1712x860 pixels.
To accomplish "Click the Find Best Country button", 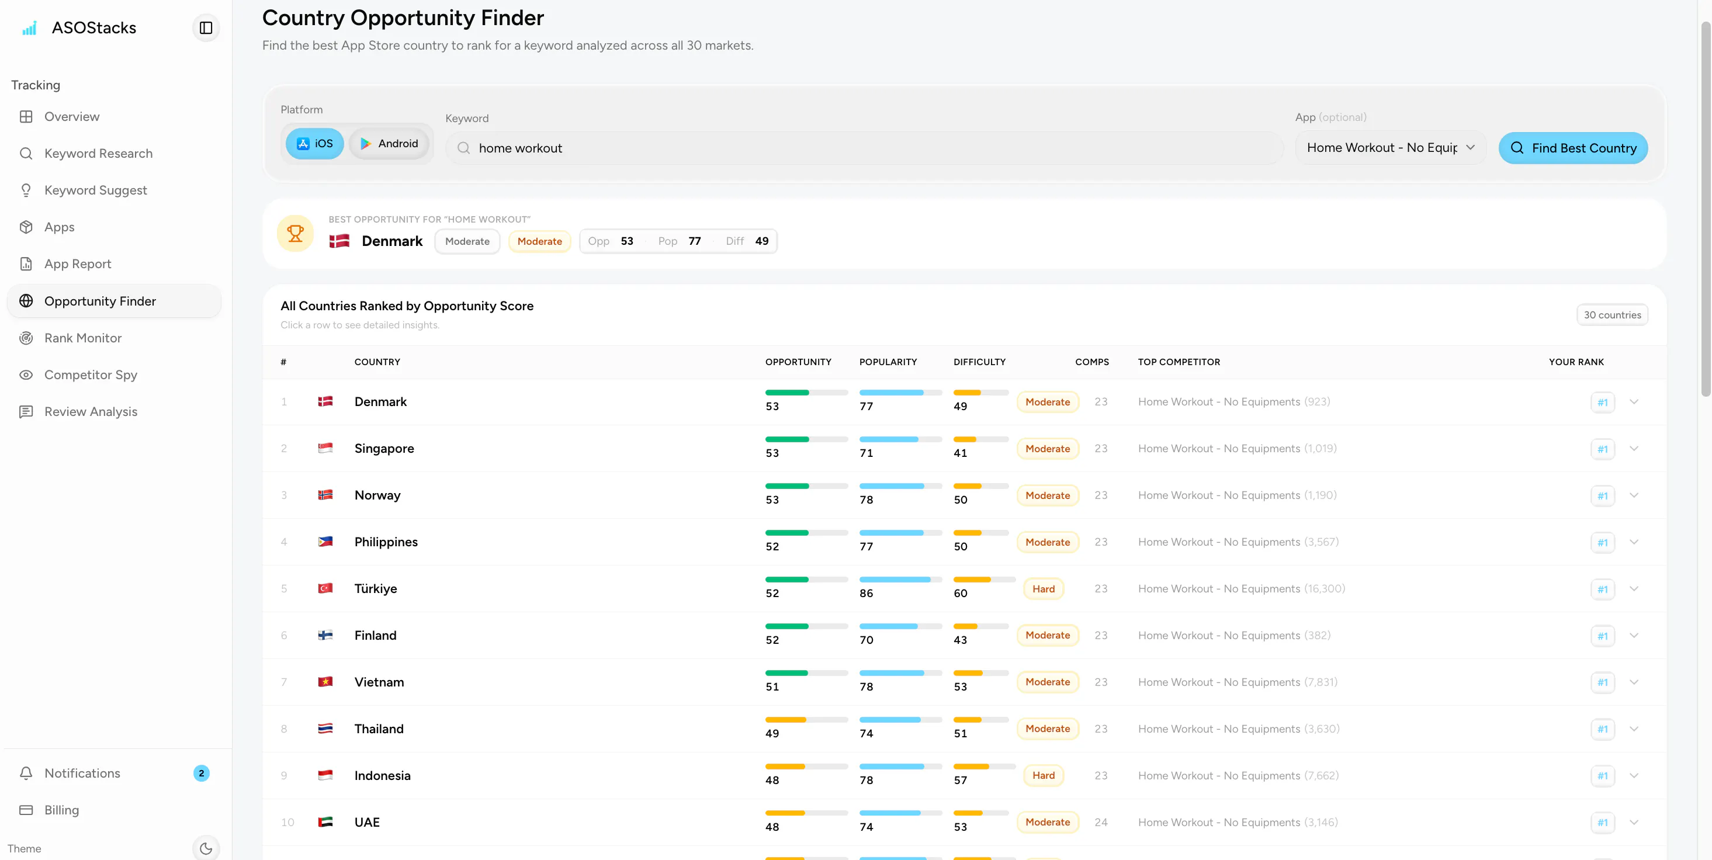I will point(1573,148).
